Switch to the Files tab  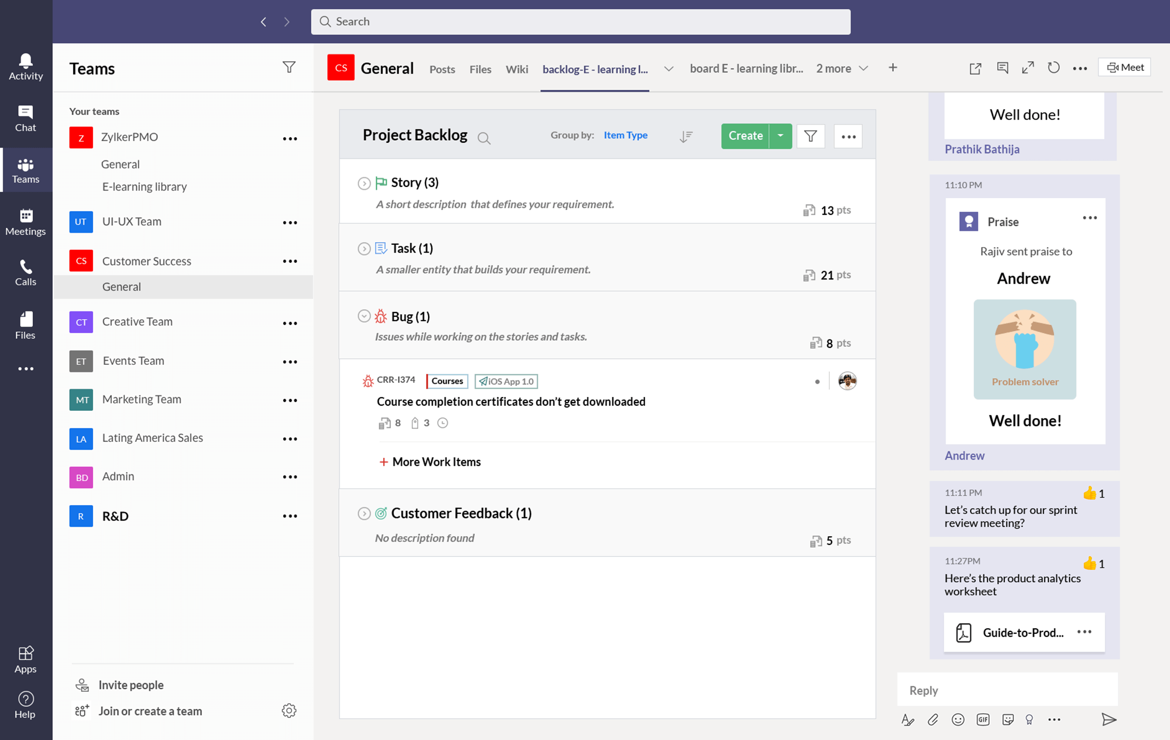[x=480, y=69]
